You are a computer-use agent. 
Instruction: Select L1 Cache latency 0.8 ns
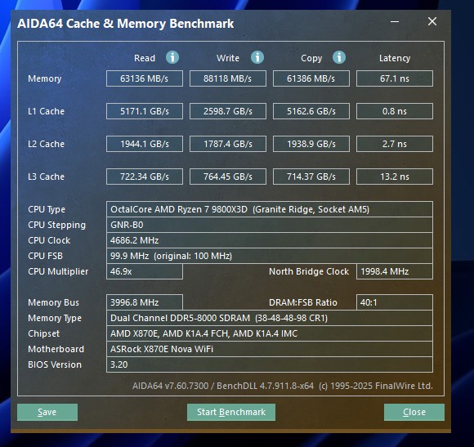[x=395, y=111]
